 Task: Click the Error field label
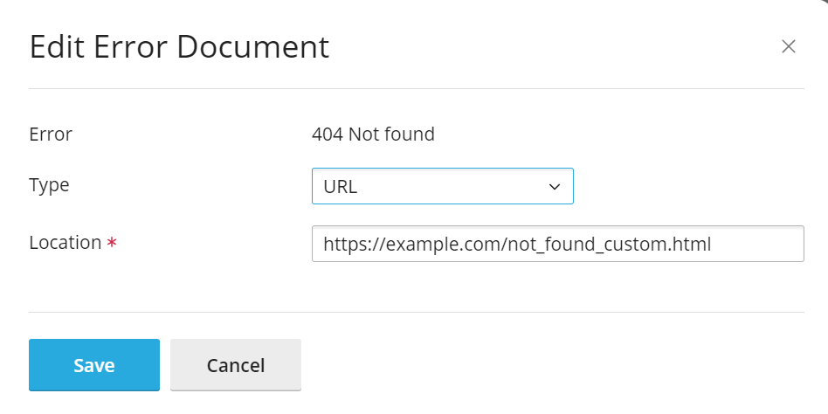(51, 135)
